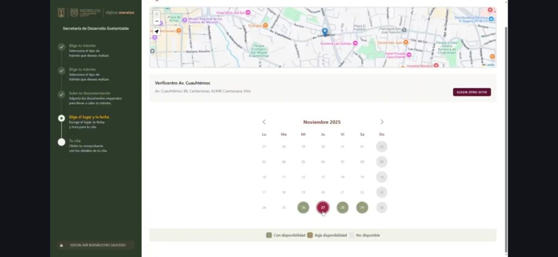Click the checkmark icon for Sube tu documentación

(62, 94)
